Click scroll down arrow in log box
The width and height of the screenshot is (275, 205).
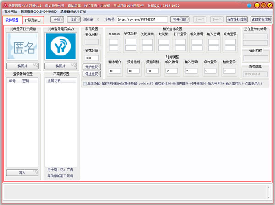point(269,198)
